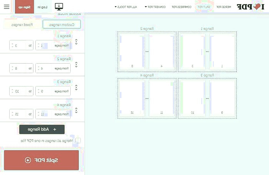Click the Range 4 reorder arrows
This screenshot has width=269, height=175.
(76, 110)
